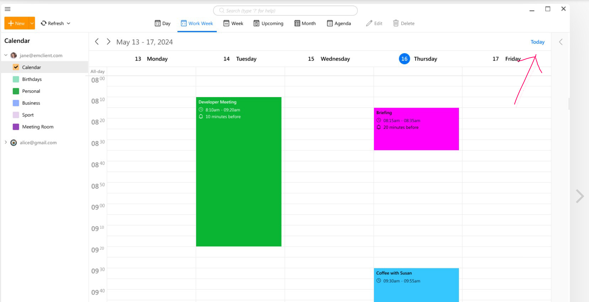The image size is (589, 302).
Task: Select the purple Meeting Room color swatch
Action: point(16,127)
